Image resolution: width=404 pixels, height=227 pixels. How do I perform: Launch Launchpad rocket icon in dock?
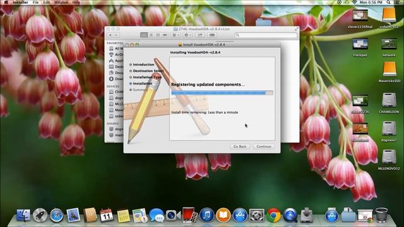pos(40,215)
